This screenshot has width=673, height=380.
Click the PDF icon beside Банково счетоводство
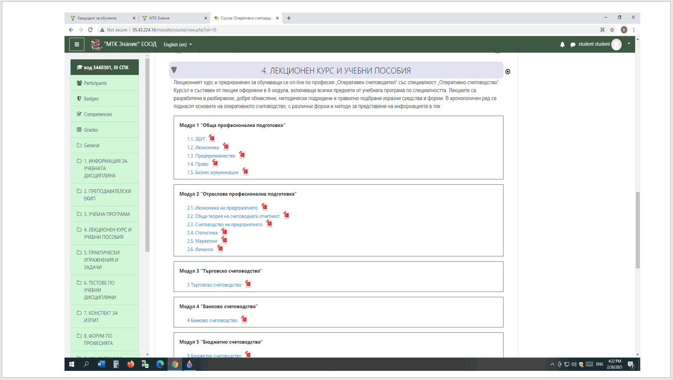pos(244,319)
